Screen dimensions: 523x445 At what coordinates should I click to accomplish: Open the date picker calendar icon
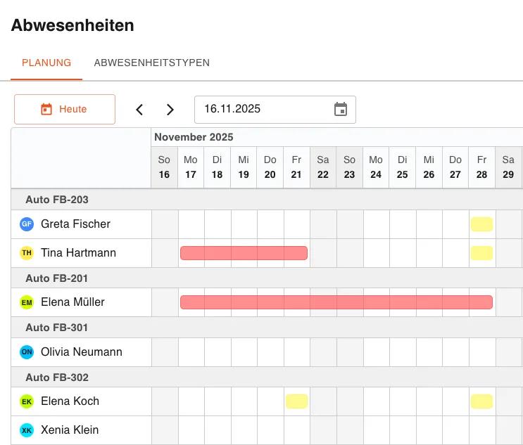[x=341, y=109]
